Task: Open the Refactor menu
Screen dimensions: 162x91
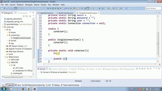Action: click(x=20, y=5)
